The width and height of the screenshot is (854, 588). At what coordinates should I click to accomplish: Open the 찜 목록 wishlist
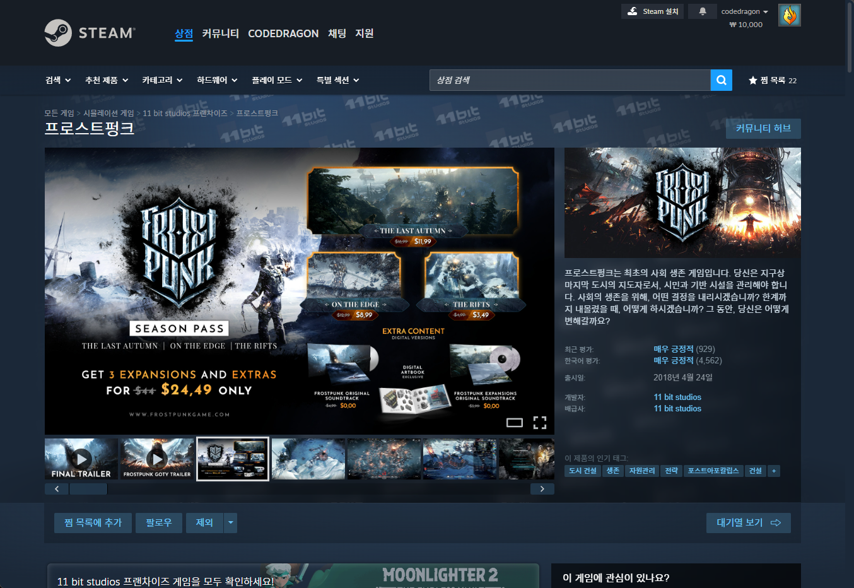pyautogui.click(x=773, y=80)
